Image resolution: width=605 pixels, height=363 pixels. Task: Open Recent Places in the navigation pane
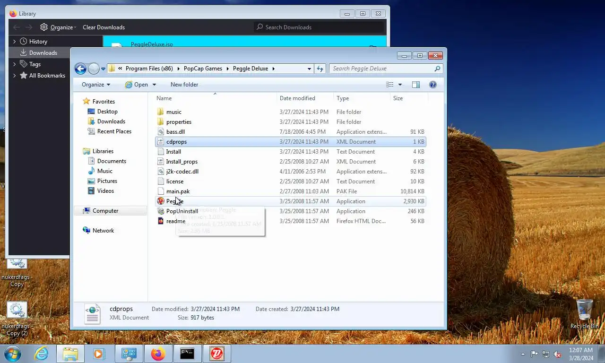(x=114, y=131)
